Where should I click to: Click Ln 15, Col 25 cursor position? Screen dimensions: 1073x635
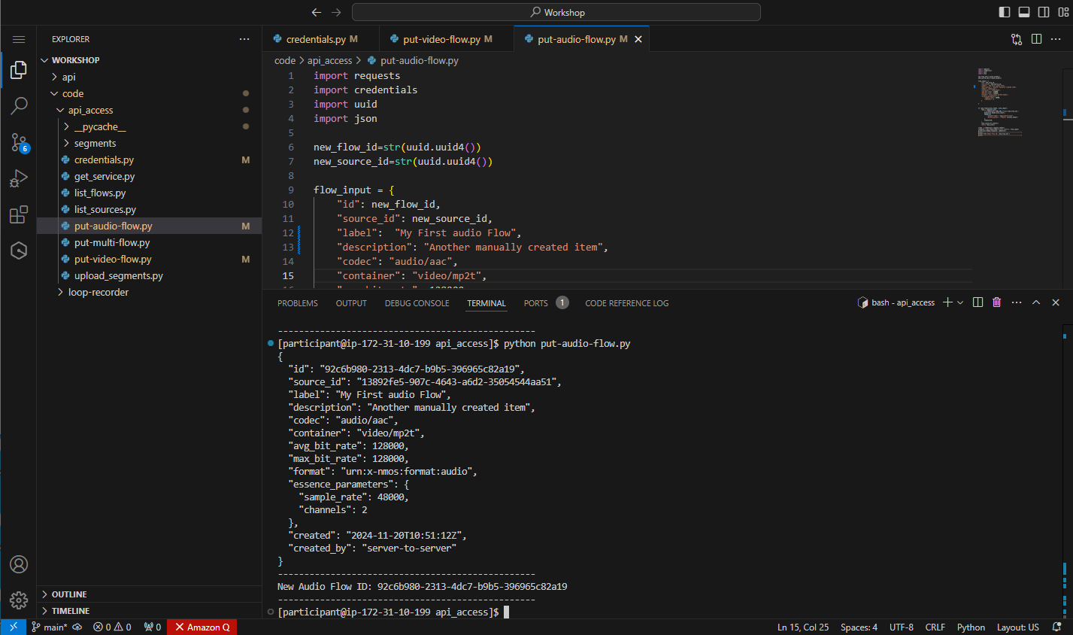pos(803,627)
